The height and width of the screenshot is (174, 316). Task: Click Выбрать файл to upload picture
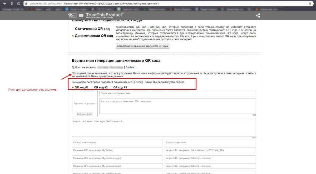click(x=85, y=114)
